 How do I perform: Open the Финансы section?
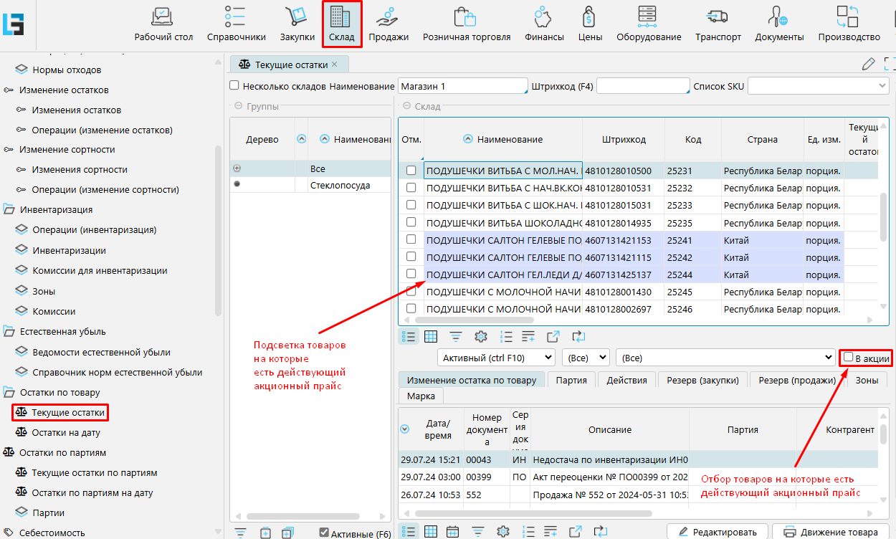coord(543,24)
